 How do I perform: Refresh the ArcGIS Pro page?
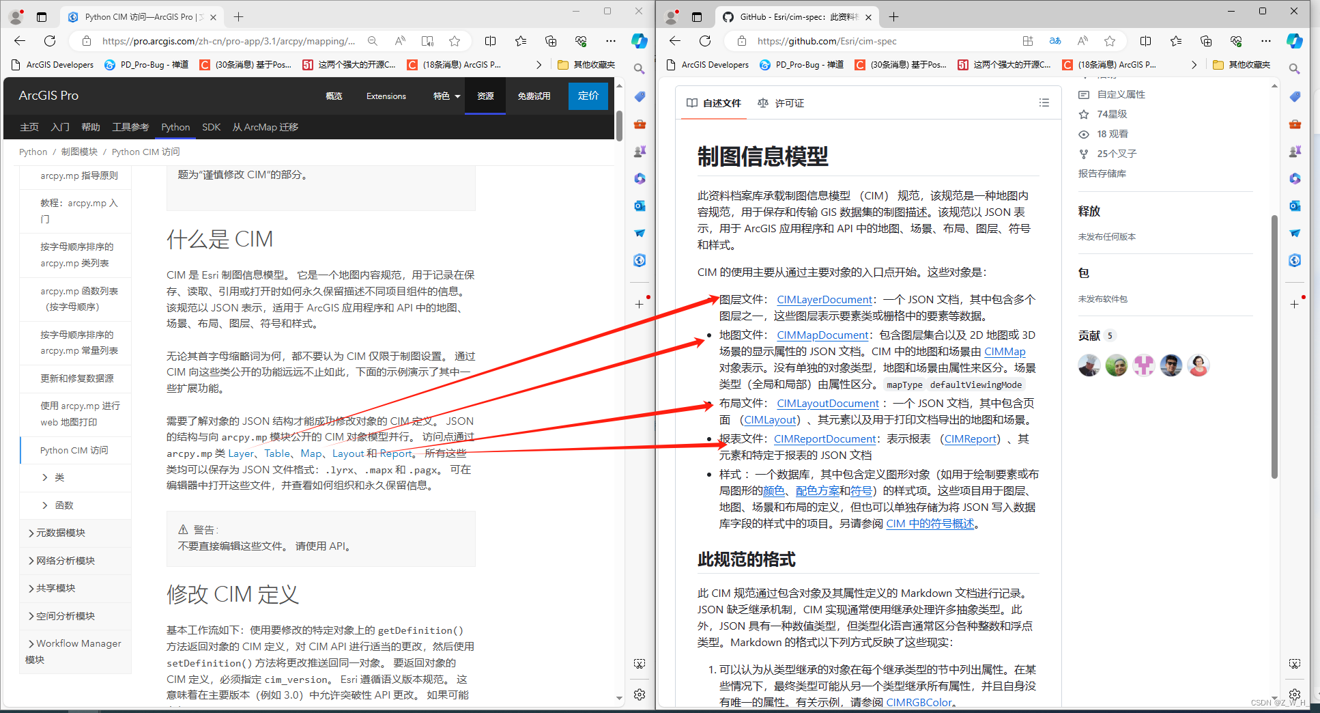50,41
